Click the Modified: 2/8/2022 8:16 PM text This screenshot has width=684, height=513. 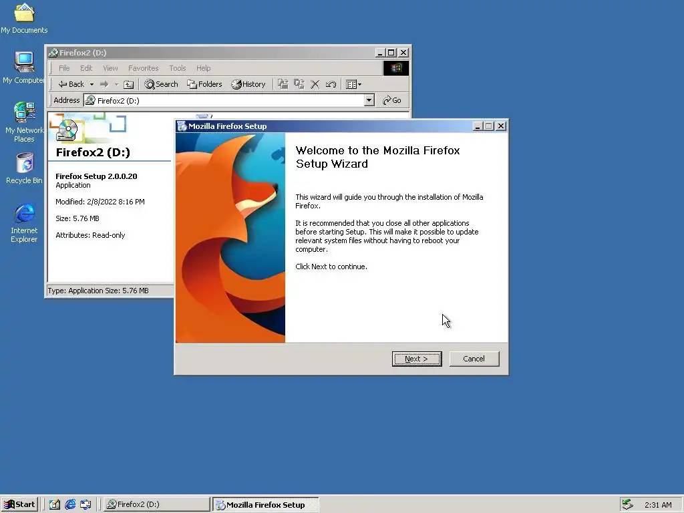(x=100, y=202)
